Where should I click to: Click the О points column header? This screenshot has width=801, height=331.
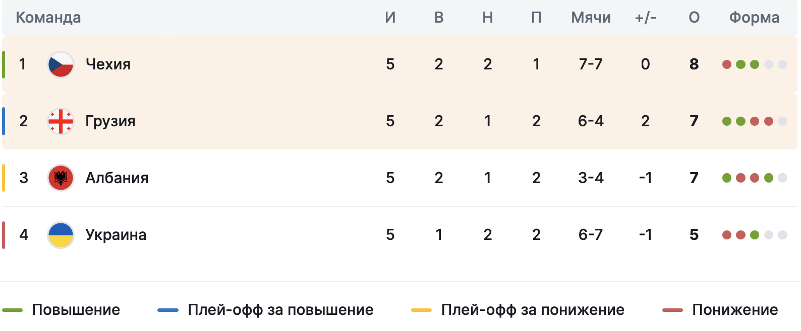point(694,18)
